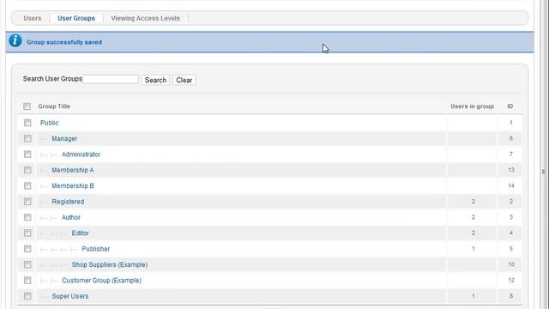Screen dimensions: 549x309
Task: Click ID value 10 in Shop Suppliers row
Action: (511, 264)
